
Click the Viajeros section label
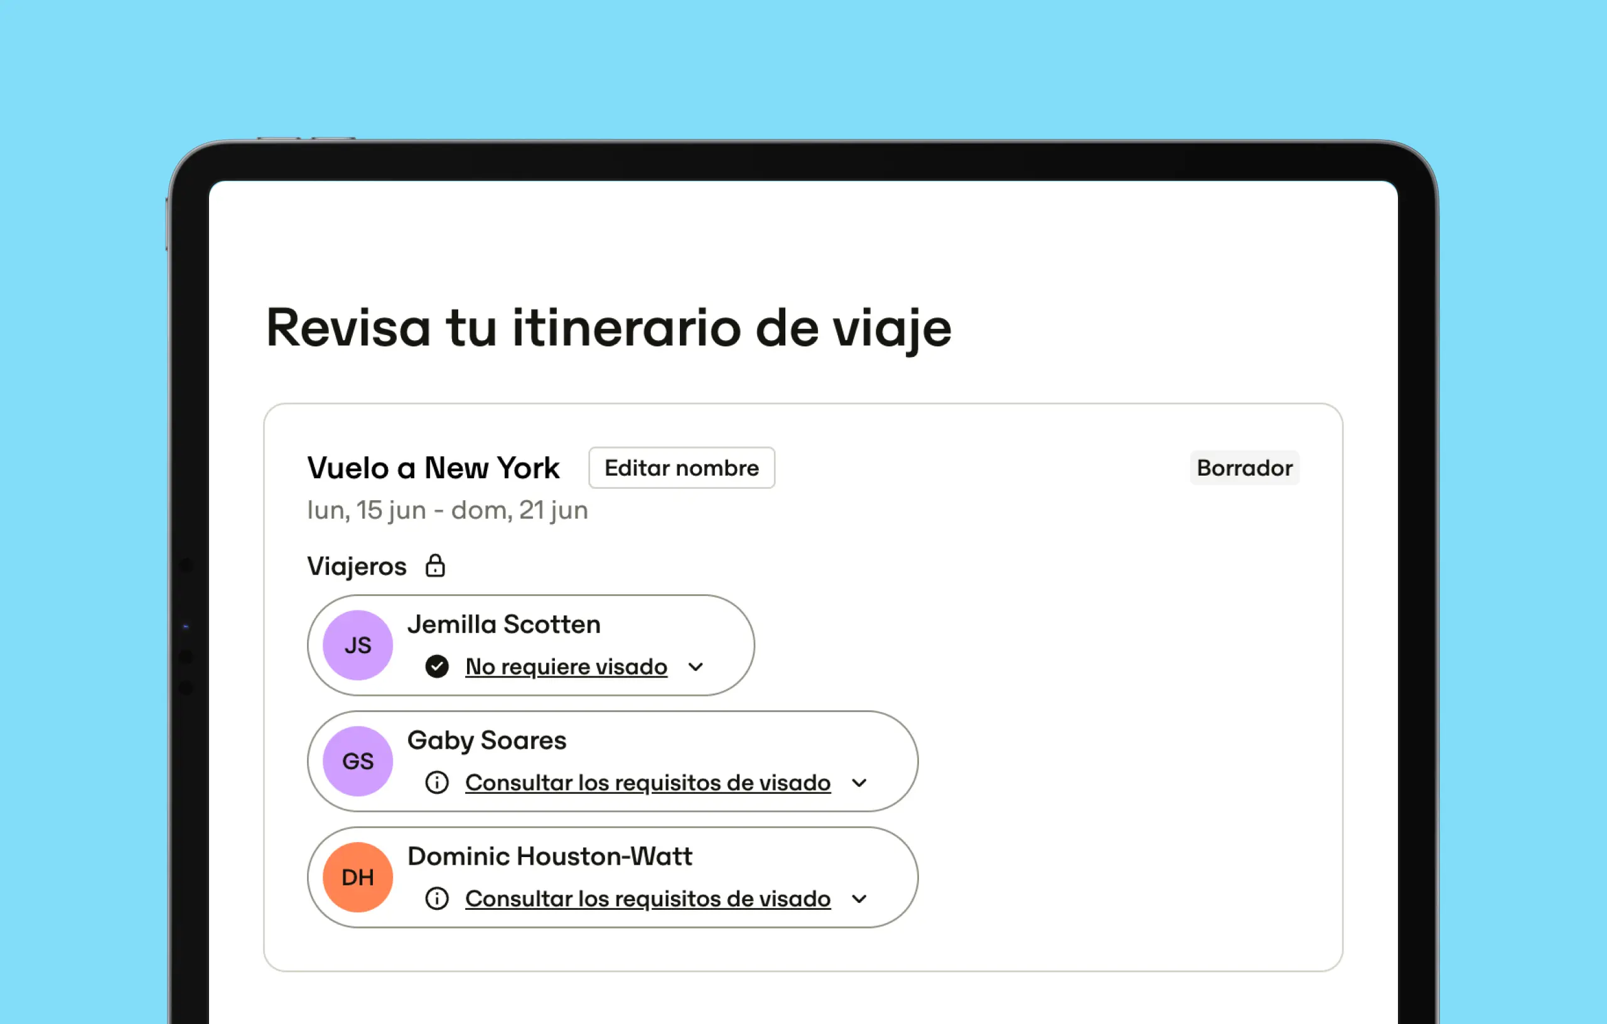pos(357,567)
